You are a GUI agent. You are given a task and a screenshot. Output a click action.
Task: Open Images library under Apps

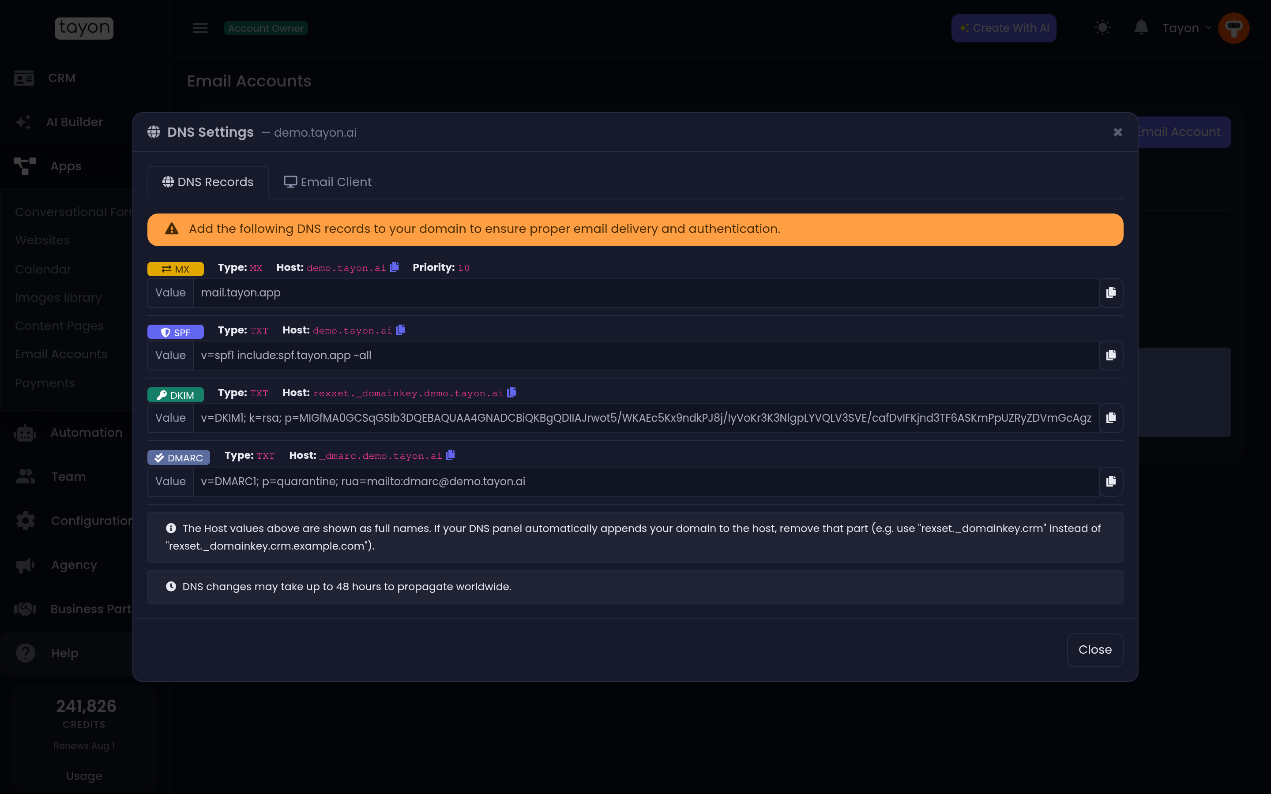point(58,297)
